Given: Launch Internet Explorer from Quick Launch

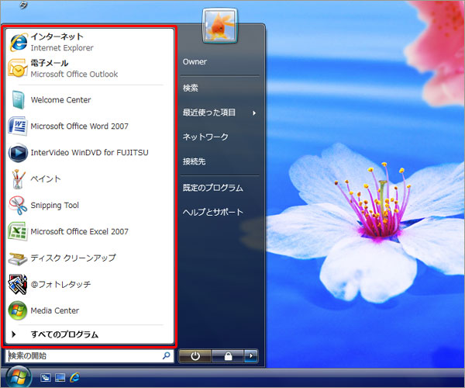Looking at the screenshot, I should tap(74, 377).
